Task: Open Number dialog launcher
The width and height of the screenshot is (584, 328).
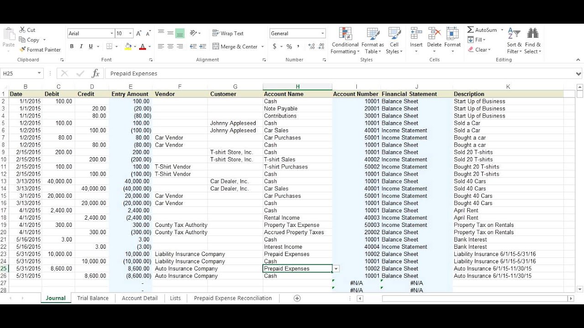Action: point(324,60)
